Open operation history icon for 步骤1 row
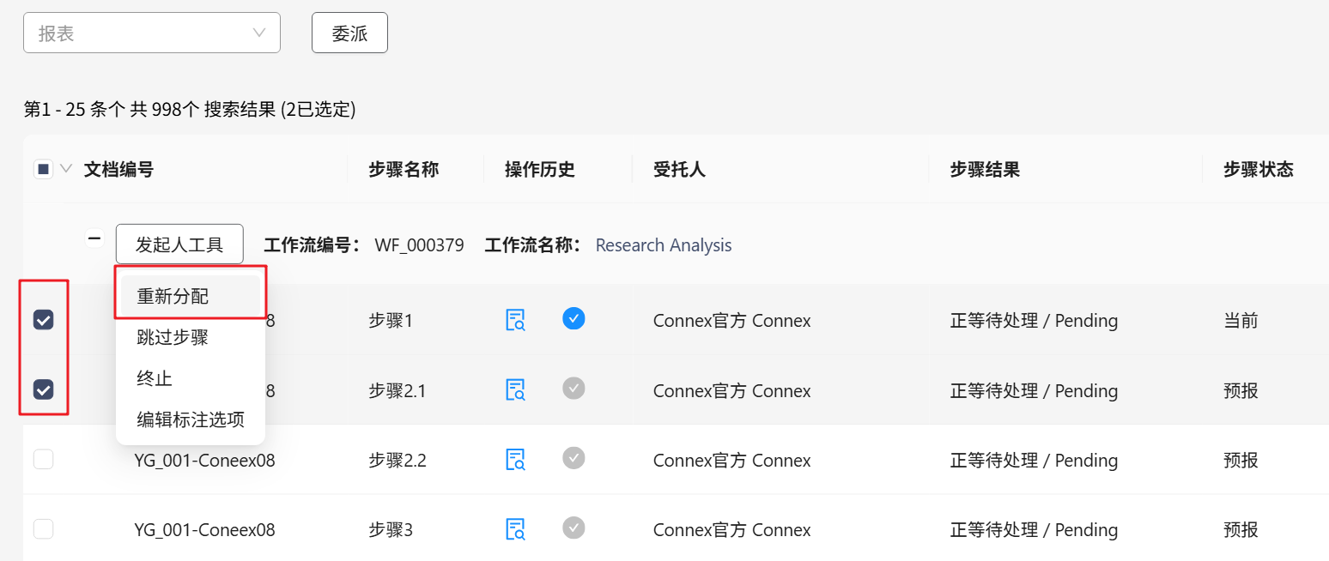 point(515,320)
